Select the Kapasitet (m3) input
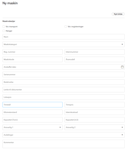The width and height of the screenshot is (127, 149). [95, 120]
